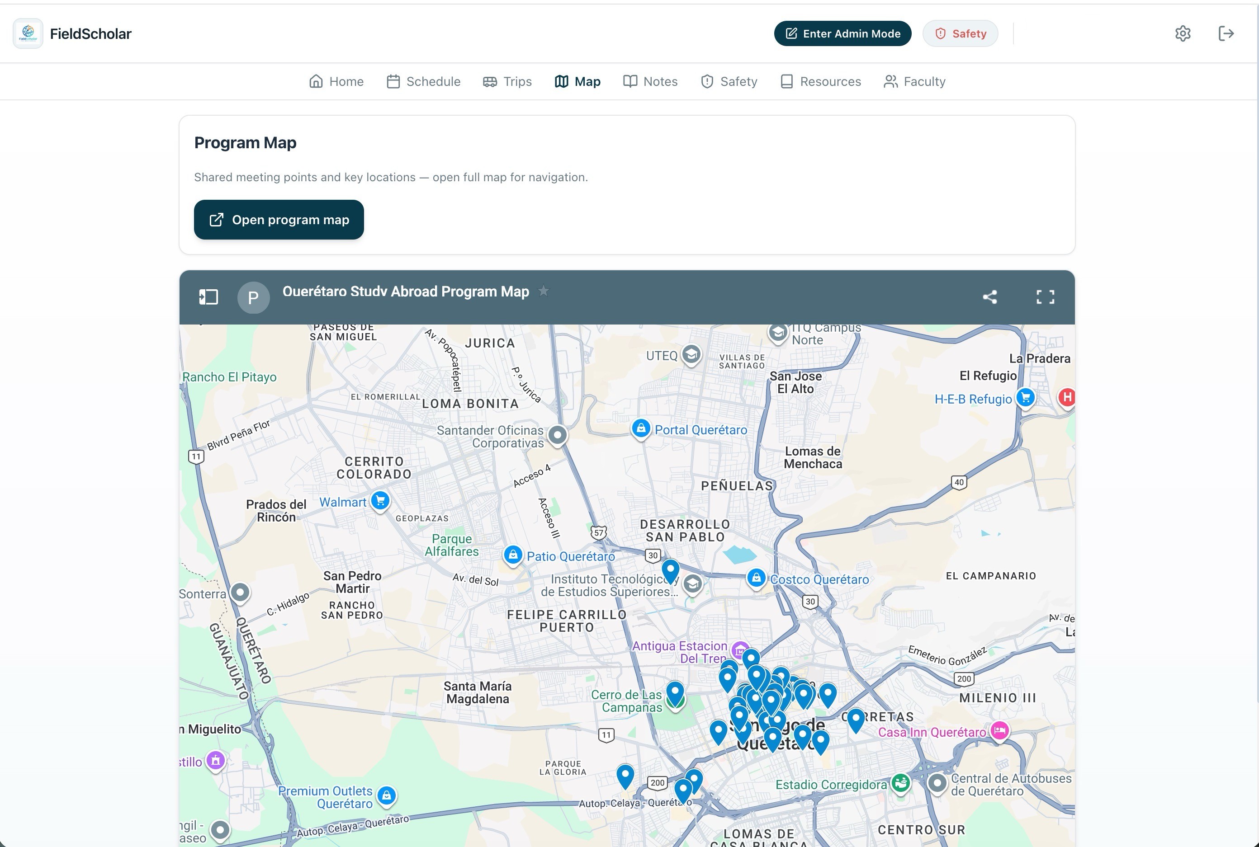Toggle the map sidebar panel icon
Viewport: 1259px width, 847px height.
tap(208, 297)
